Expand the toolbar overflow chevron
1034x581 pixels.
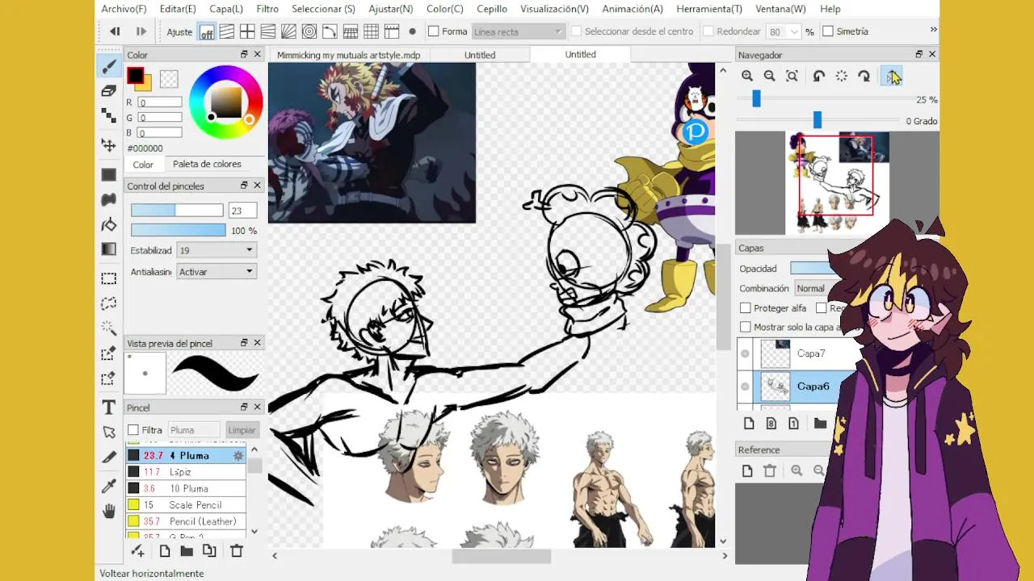pos(933,30)
